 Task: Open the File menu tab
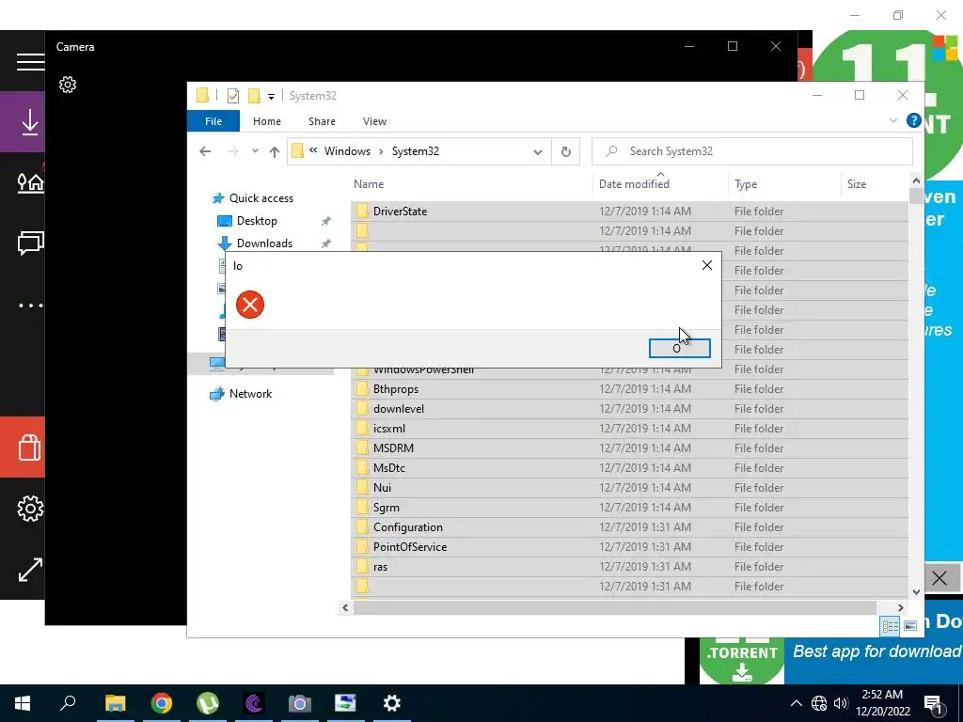click(213, 121)
